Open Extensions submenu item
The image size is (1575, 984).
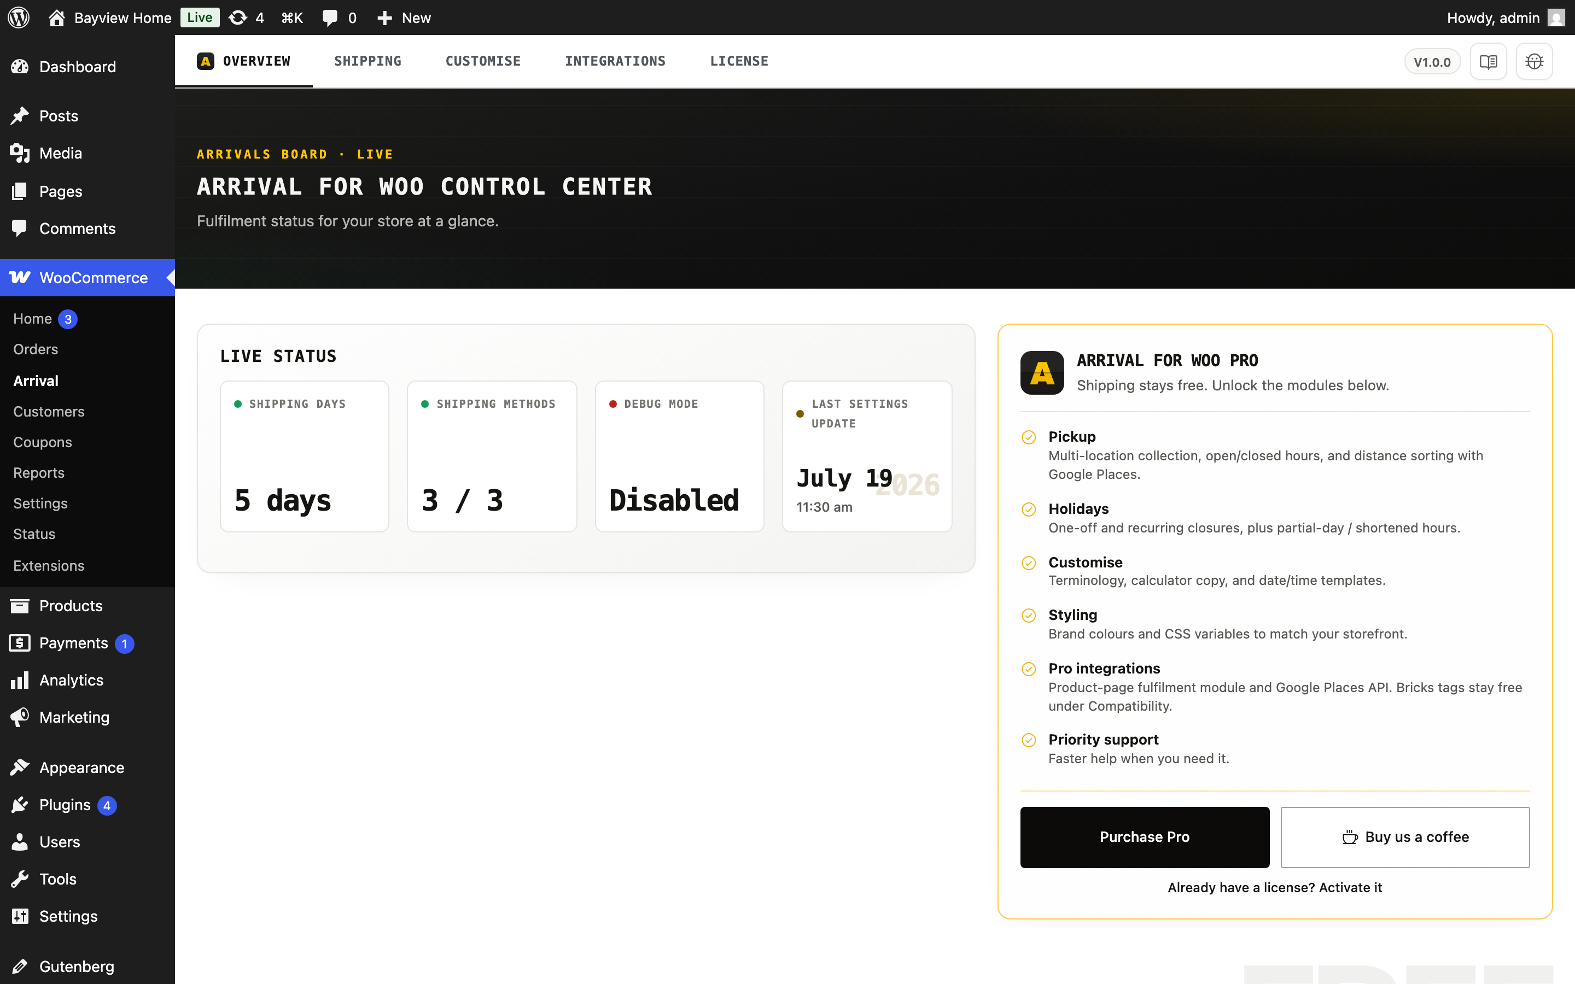[49, 566]
